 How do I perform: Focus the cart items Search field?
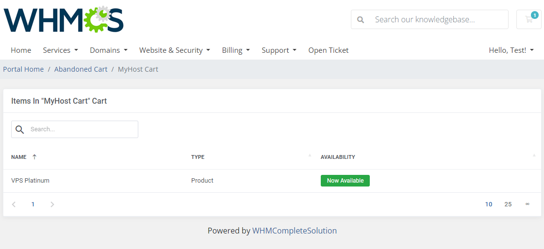pyautogui.click(x=75, y=129)
